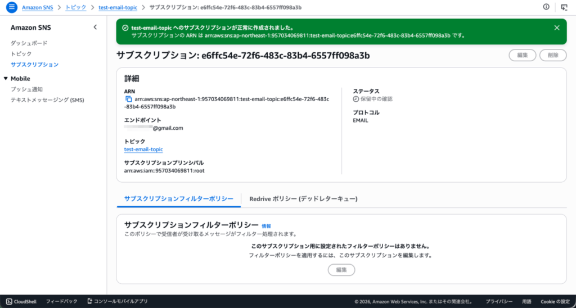The image size is (576, 308).
Task: Click the 編集 button next to 削除
Action: (x=523, y=55)
